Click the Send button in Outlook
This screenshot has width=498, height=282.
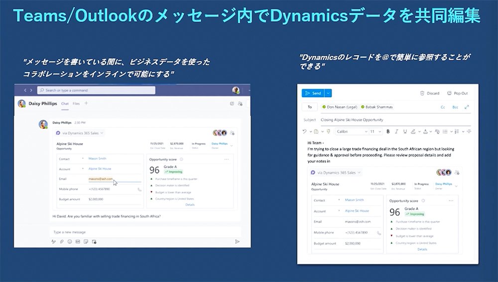pyautogui.click(x=313, y=93)
